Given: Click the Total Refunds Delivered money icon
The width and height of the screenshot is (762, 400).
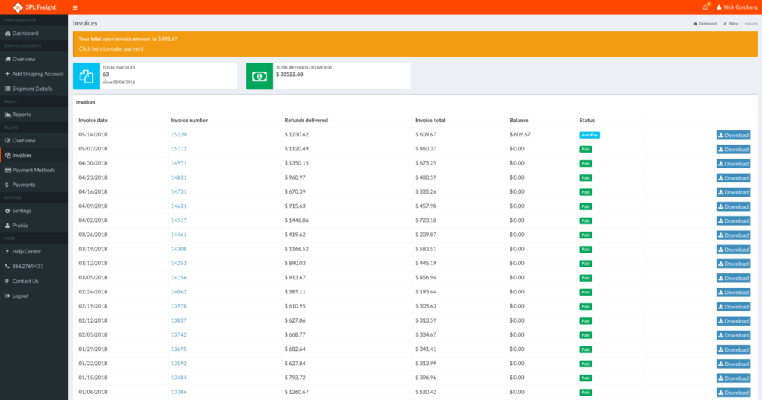Looking at the screenshot, I should pos(260,76).
